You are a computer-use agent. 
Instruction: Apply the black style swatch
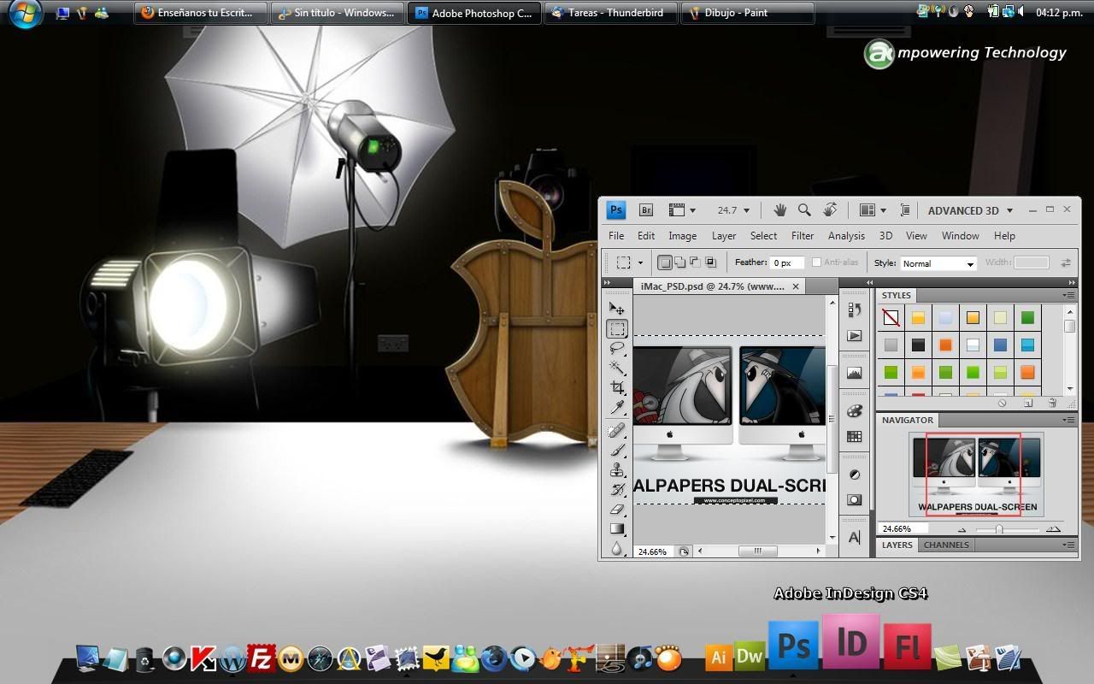click(918, 345)
